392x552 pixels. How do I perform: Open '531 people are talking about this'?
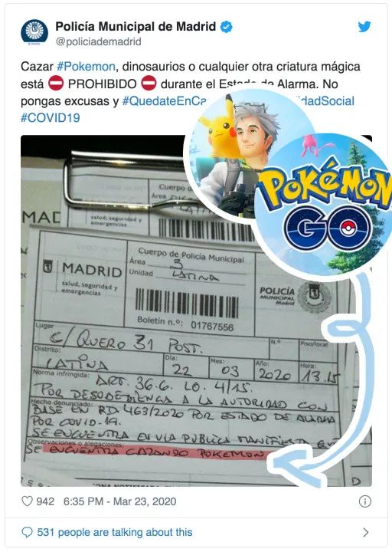[115, 532]
